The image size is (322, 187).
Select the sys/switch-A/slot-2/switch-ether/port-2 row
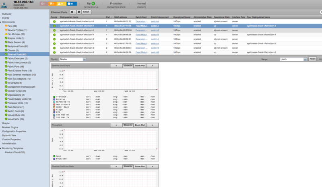[x=186, y=39]
